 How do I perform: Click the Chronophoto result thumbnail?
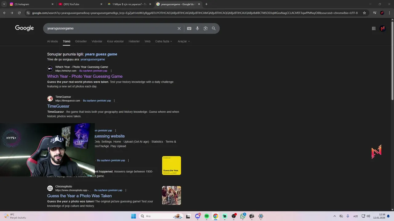[171, 195]
